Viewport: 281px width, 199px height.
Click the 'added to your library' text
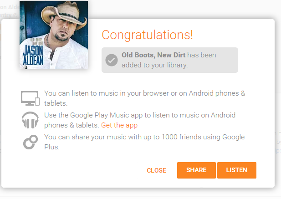click(155, 65)
